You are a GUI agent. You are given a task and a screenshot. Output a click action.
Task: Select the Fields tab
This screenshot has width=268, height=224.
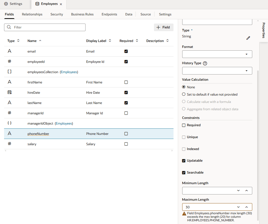pos(9,14)
